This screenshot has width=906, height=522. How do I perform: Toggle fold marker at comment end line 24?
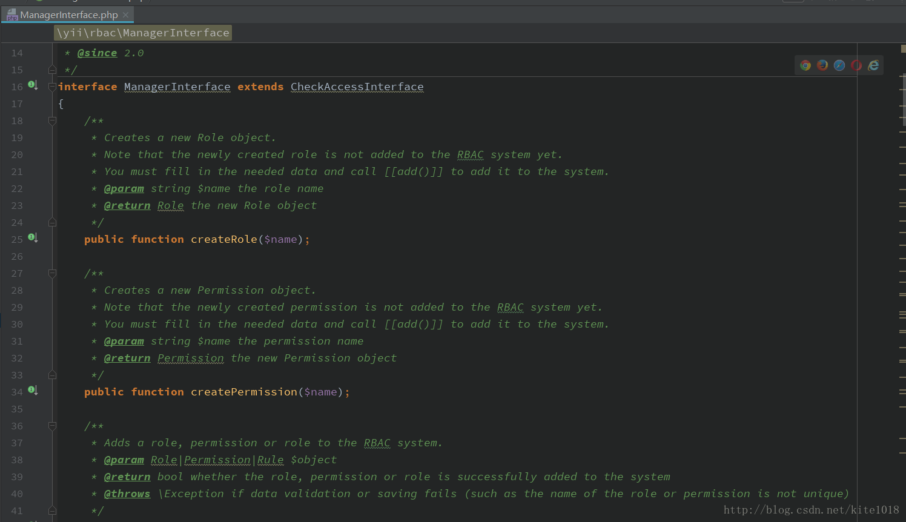tap(53, 223)
